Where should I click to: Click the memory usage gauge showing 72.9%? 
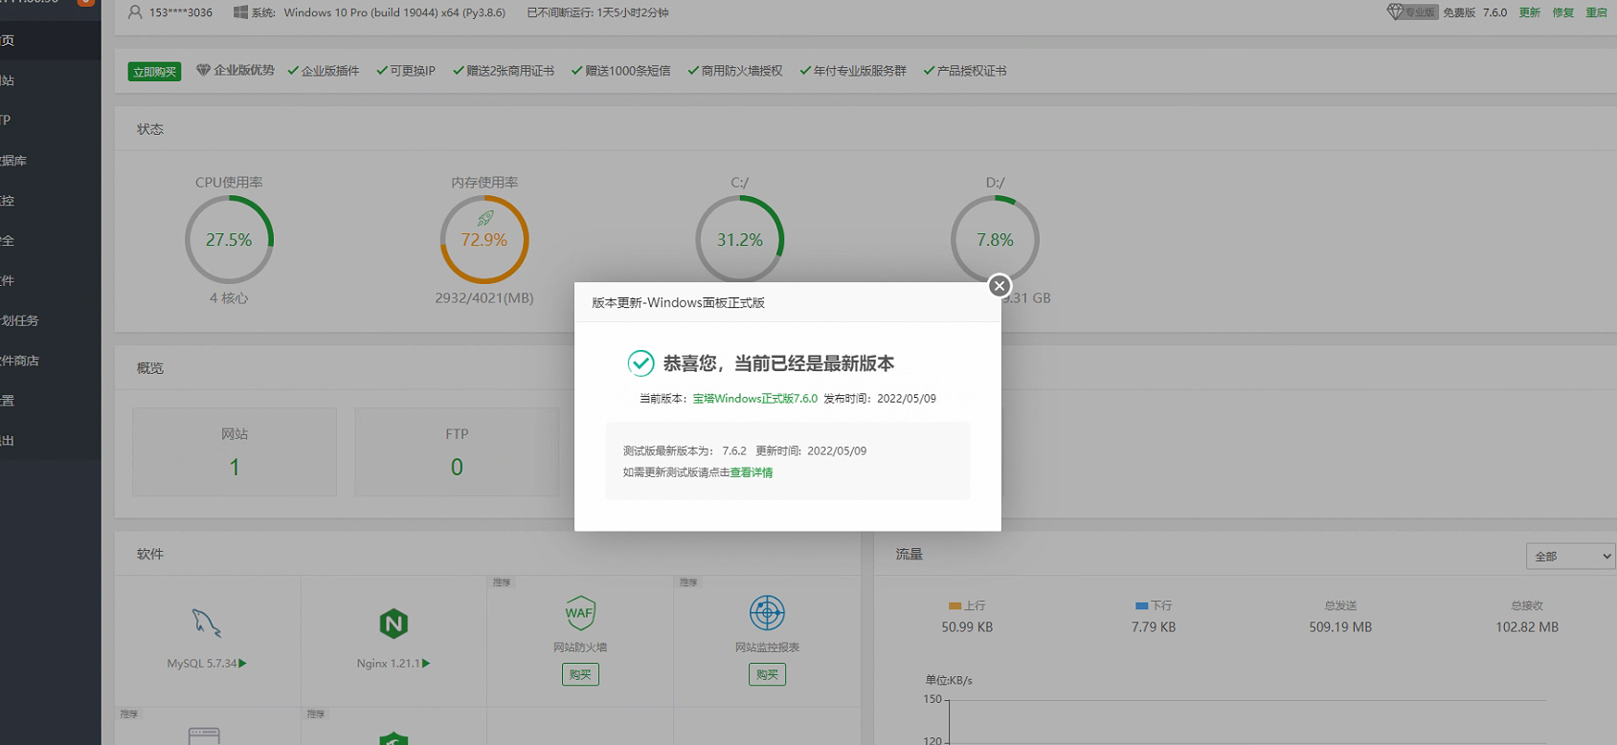[x=484, y=240]
